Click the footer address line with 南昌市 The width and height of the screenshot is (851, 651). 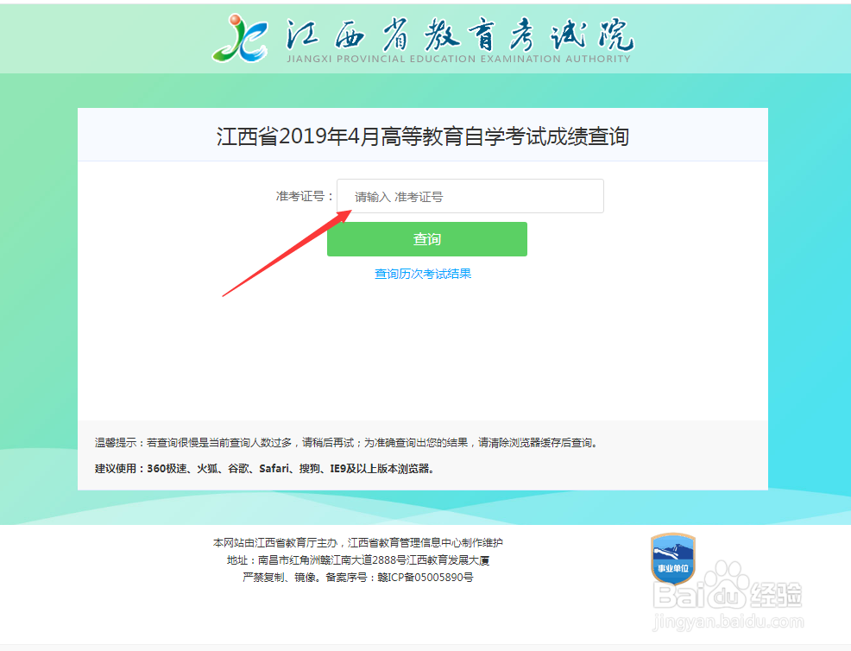pos(359,561)
